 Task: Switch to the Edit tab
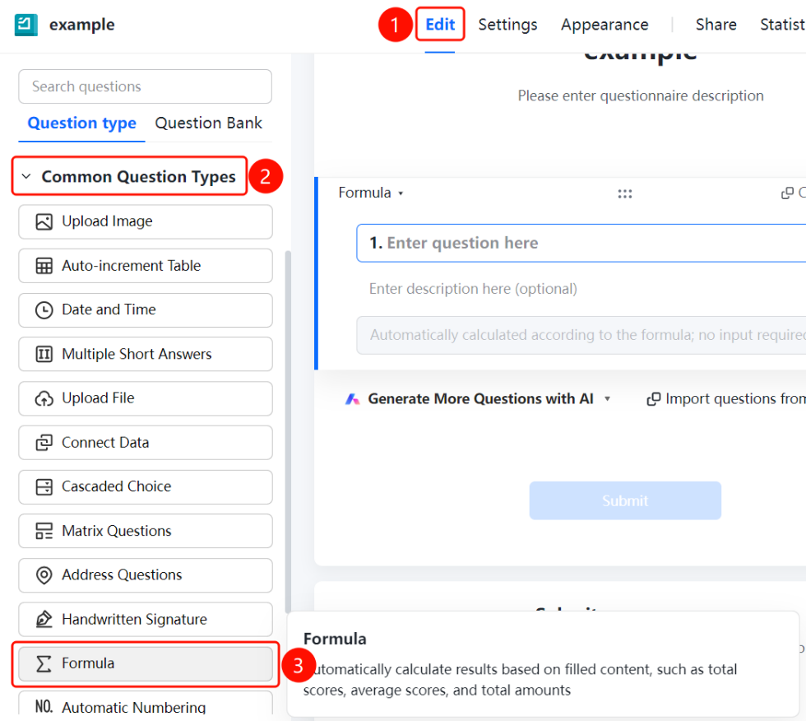(x=440, y=24)
